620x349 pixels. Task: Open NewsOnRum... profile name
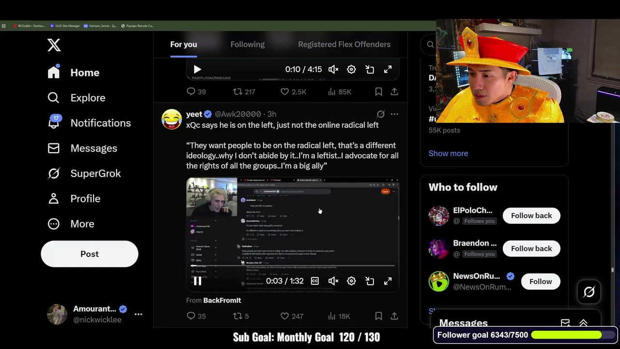[x=477, y=276]
